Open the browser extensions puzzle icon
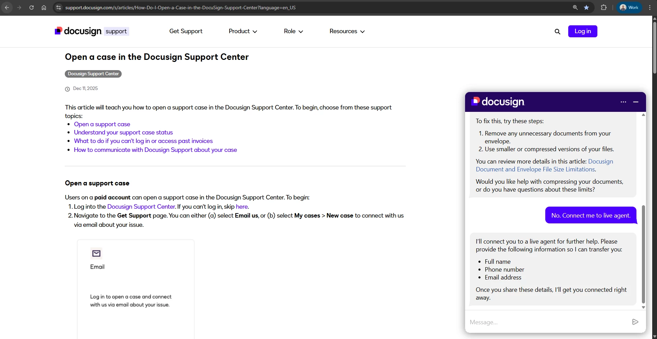 (x=604, y=8)
